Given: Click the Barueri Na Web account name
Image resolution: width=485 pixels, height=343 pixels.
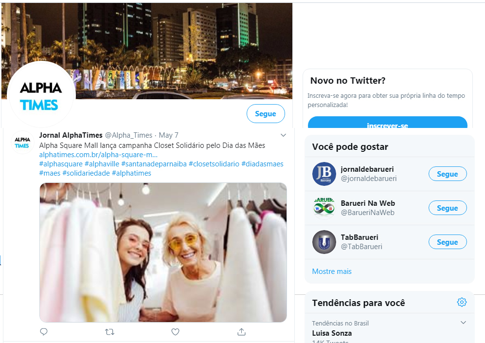Looking at the screenshot, I should point(368,203).
